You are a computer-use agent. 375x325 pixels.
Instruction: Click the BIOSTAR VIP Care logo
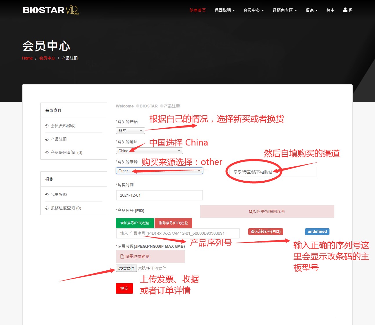click(x=51, y=10)
